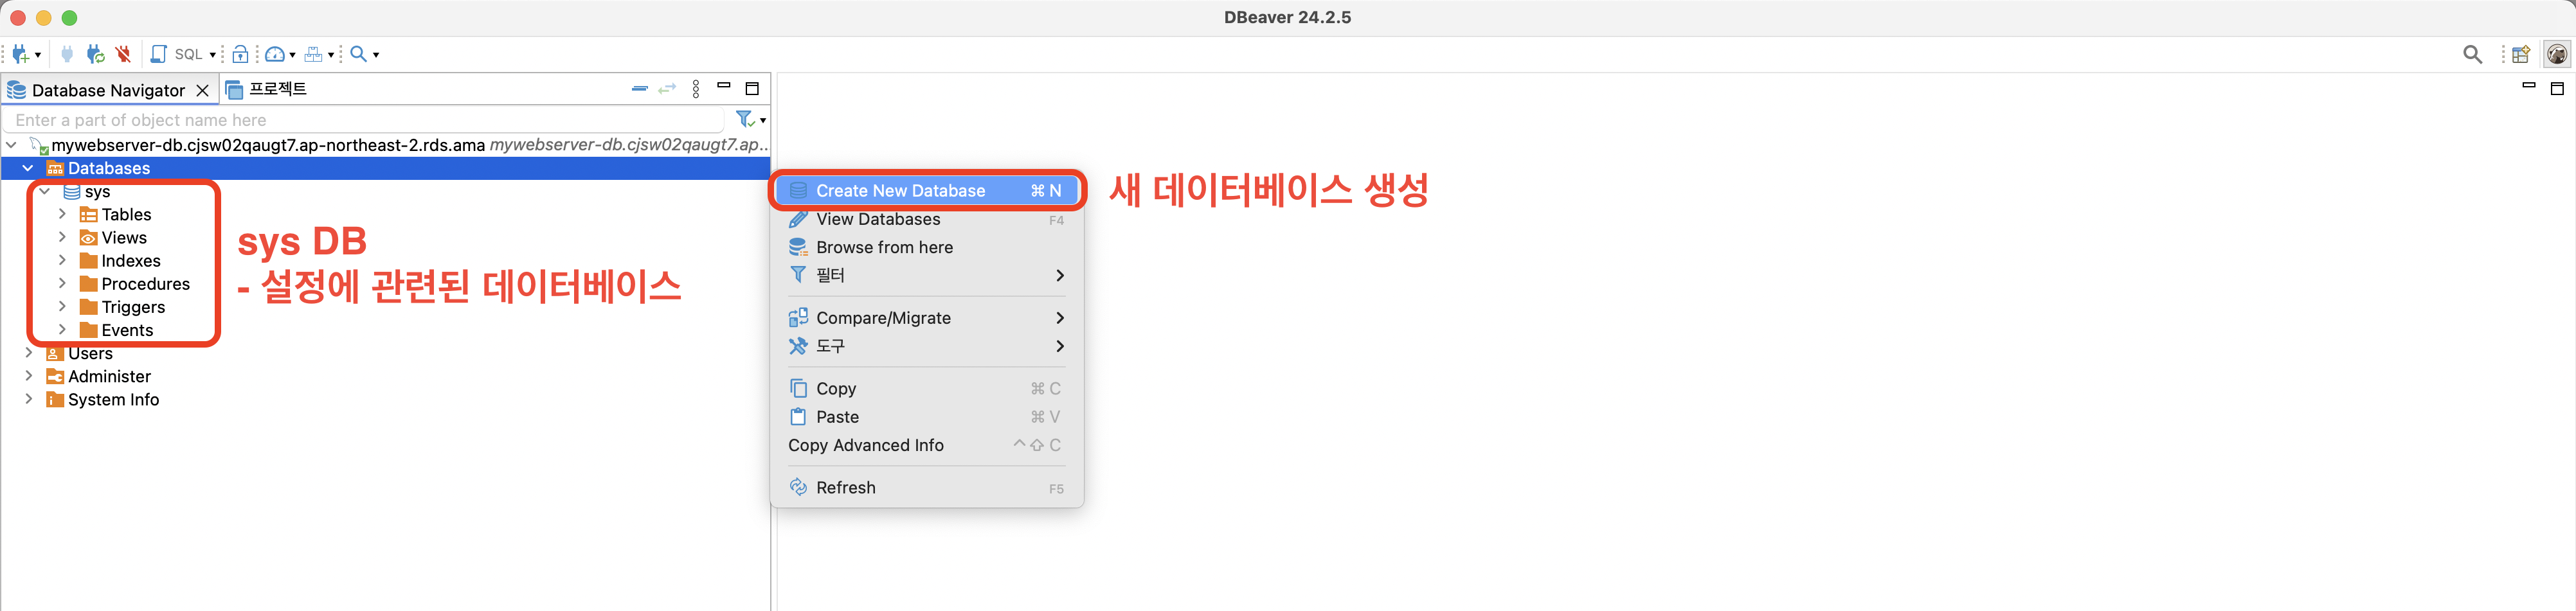Click the red Disconnect plug icon
This screenshot has width=2576, height=611.
[123, 54]
